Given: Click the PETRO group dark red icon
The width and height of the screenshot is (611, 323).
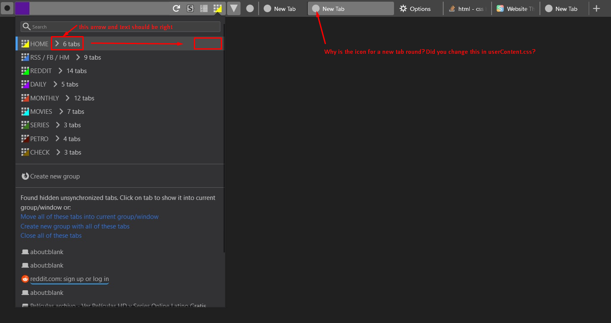Looking at the screenshot, I should point(25,139).
